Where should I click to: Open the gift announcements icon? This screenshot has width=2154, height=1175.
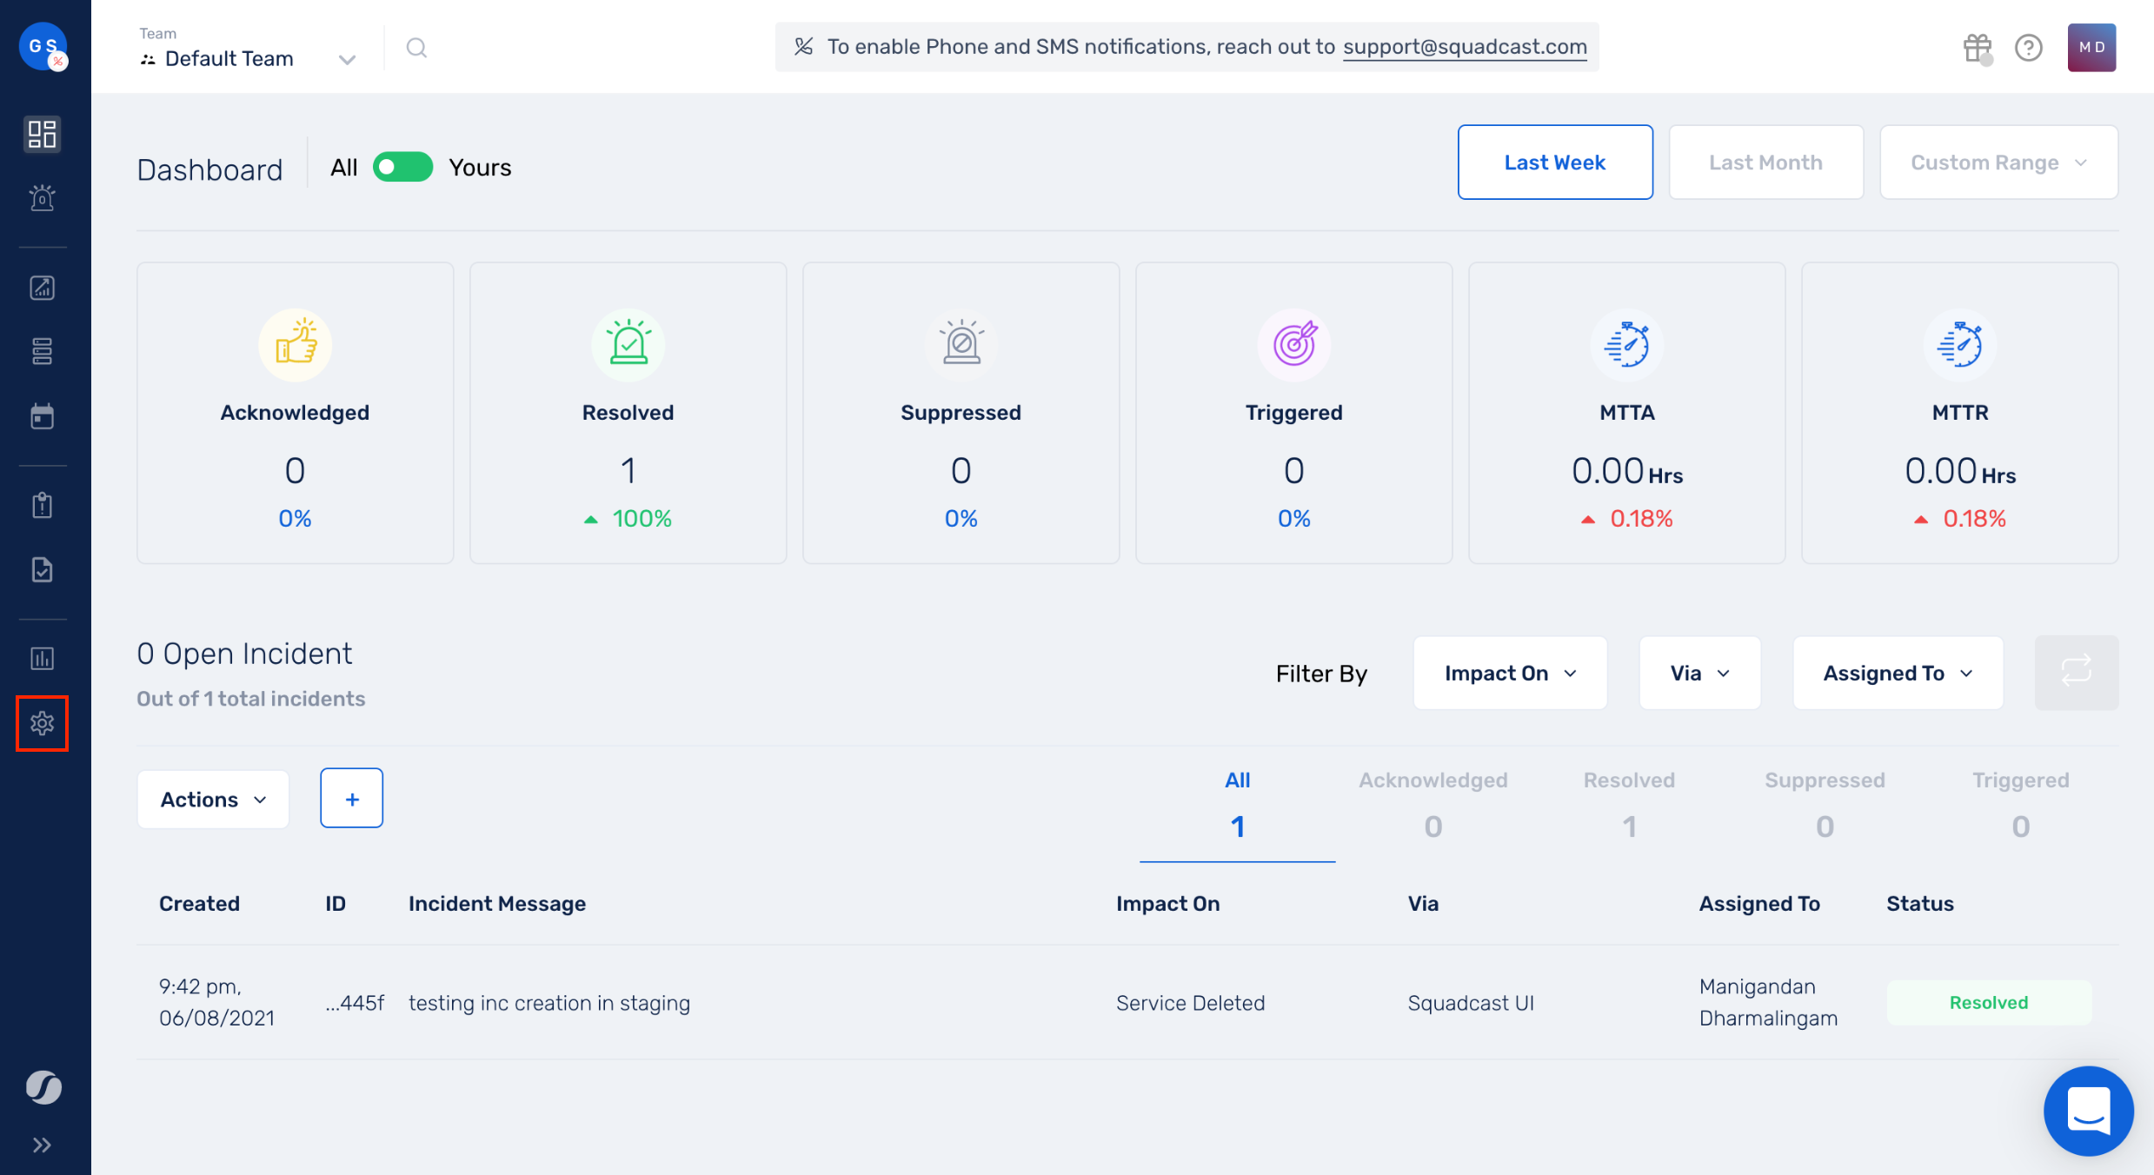point(1977,47)
